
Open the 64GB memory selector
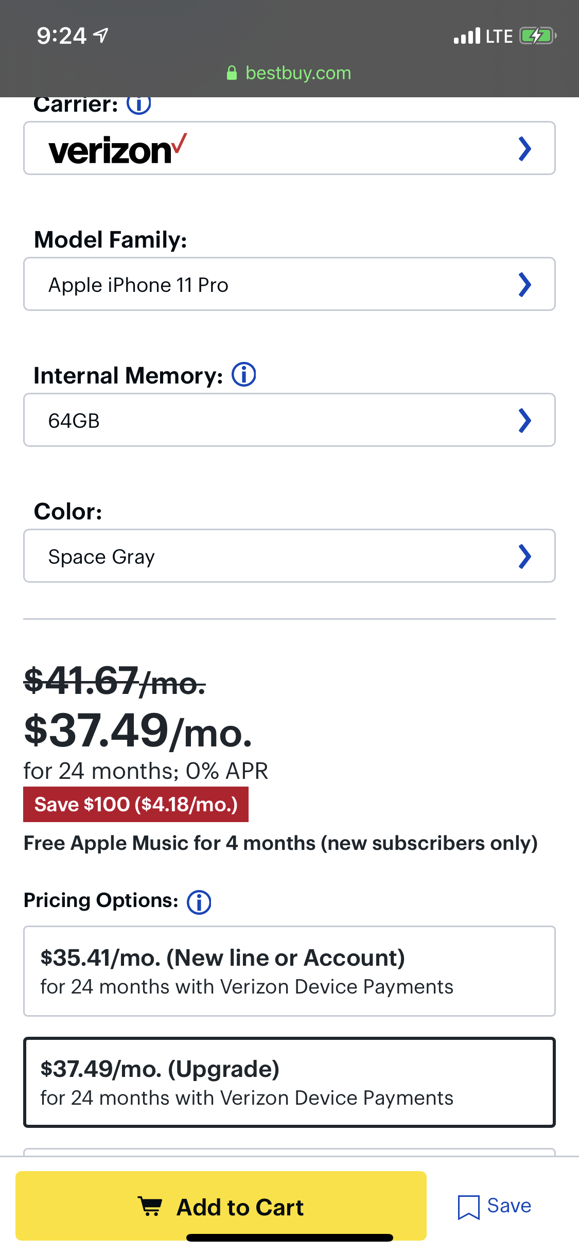tap(289, 420)
